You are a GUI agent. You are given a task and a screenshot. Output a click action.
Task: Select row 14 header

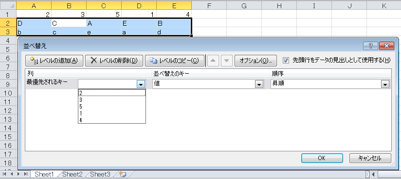pos(8,128)
